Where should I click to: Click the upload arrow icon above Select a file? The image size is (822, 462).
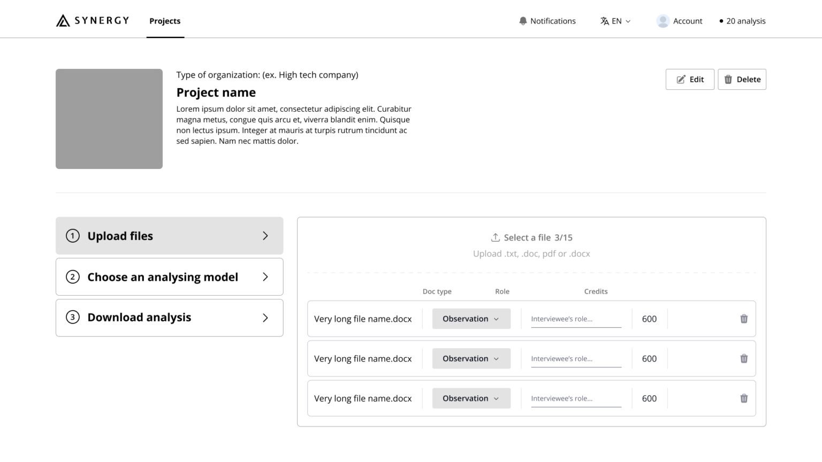tap(495, 237)
